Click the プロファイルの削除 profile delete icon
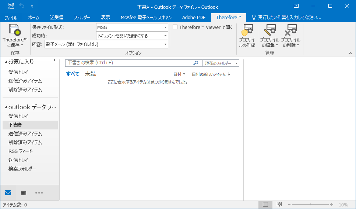 (x=290, y=30)
